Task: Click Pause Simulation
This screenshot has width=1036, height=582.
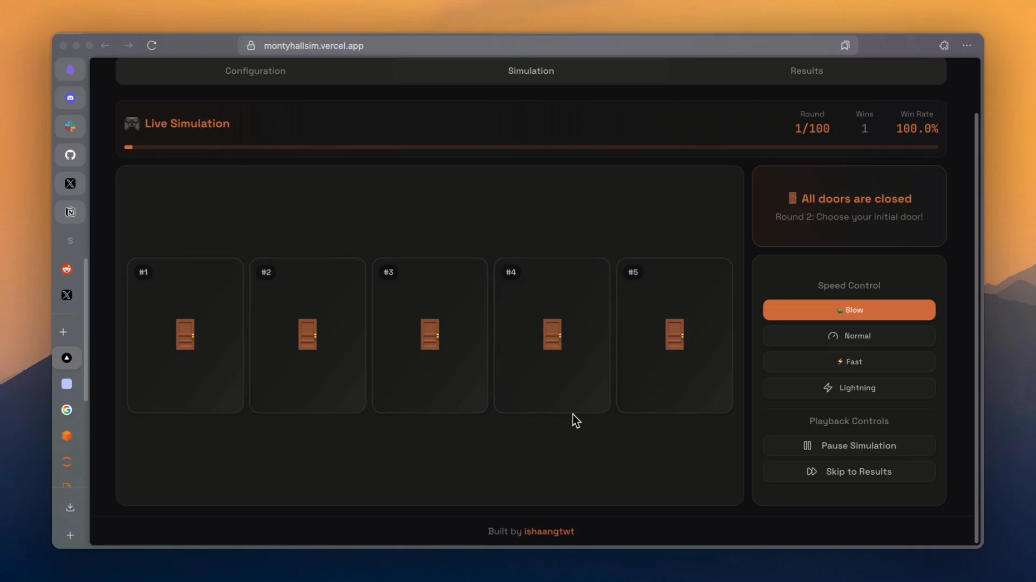Action: 848,446
